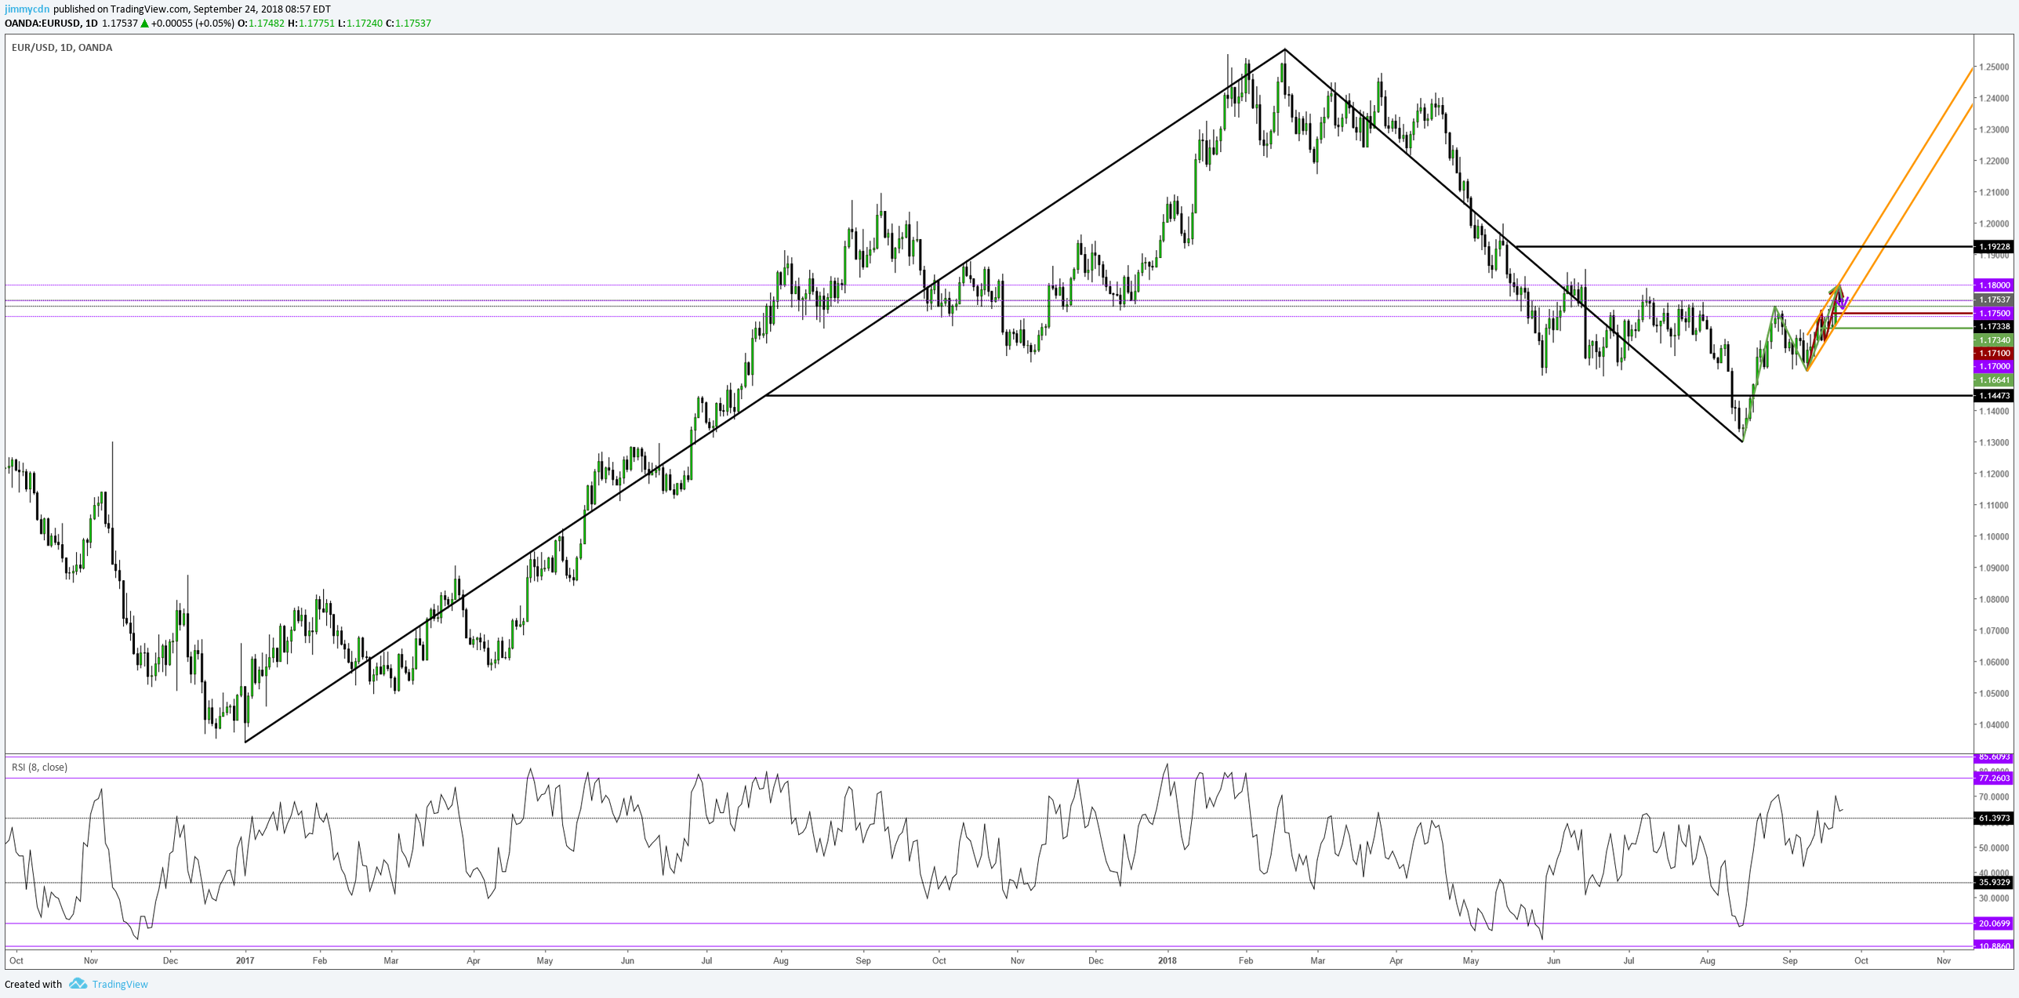Click the open price O:1.17482
The width and height of the screenshot is (2019, 998).
tap(261, 24)
